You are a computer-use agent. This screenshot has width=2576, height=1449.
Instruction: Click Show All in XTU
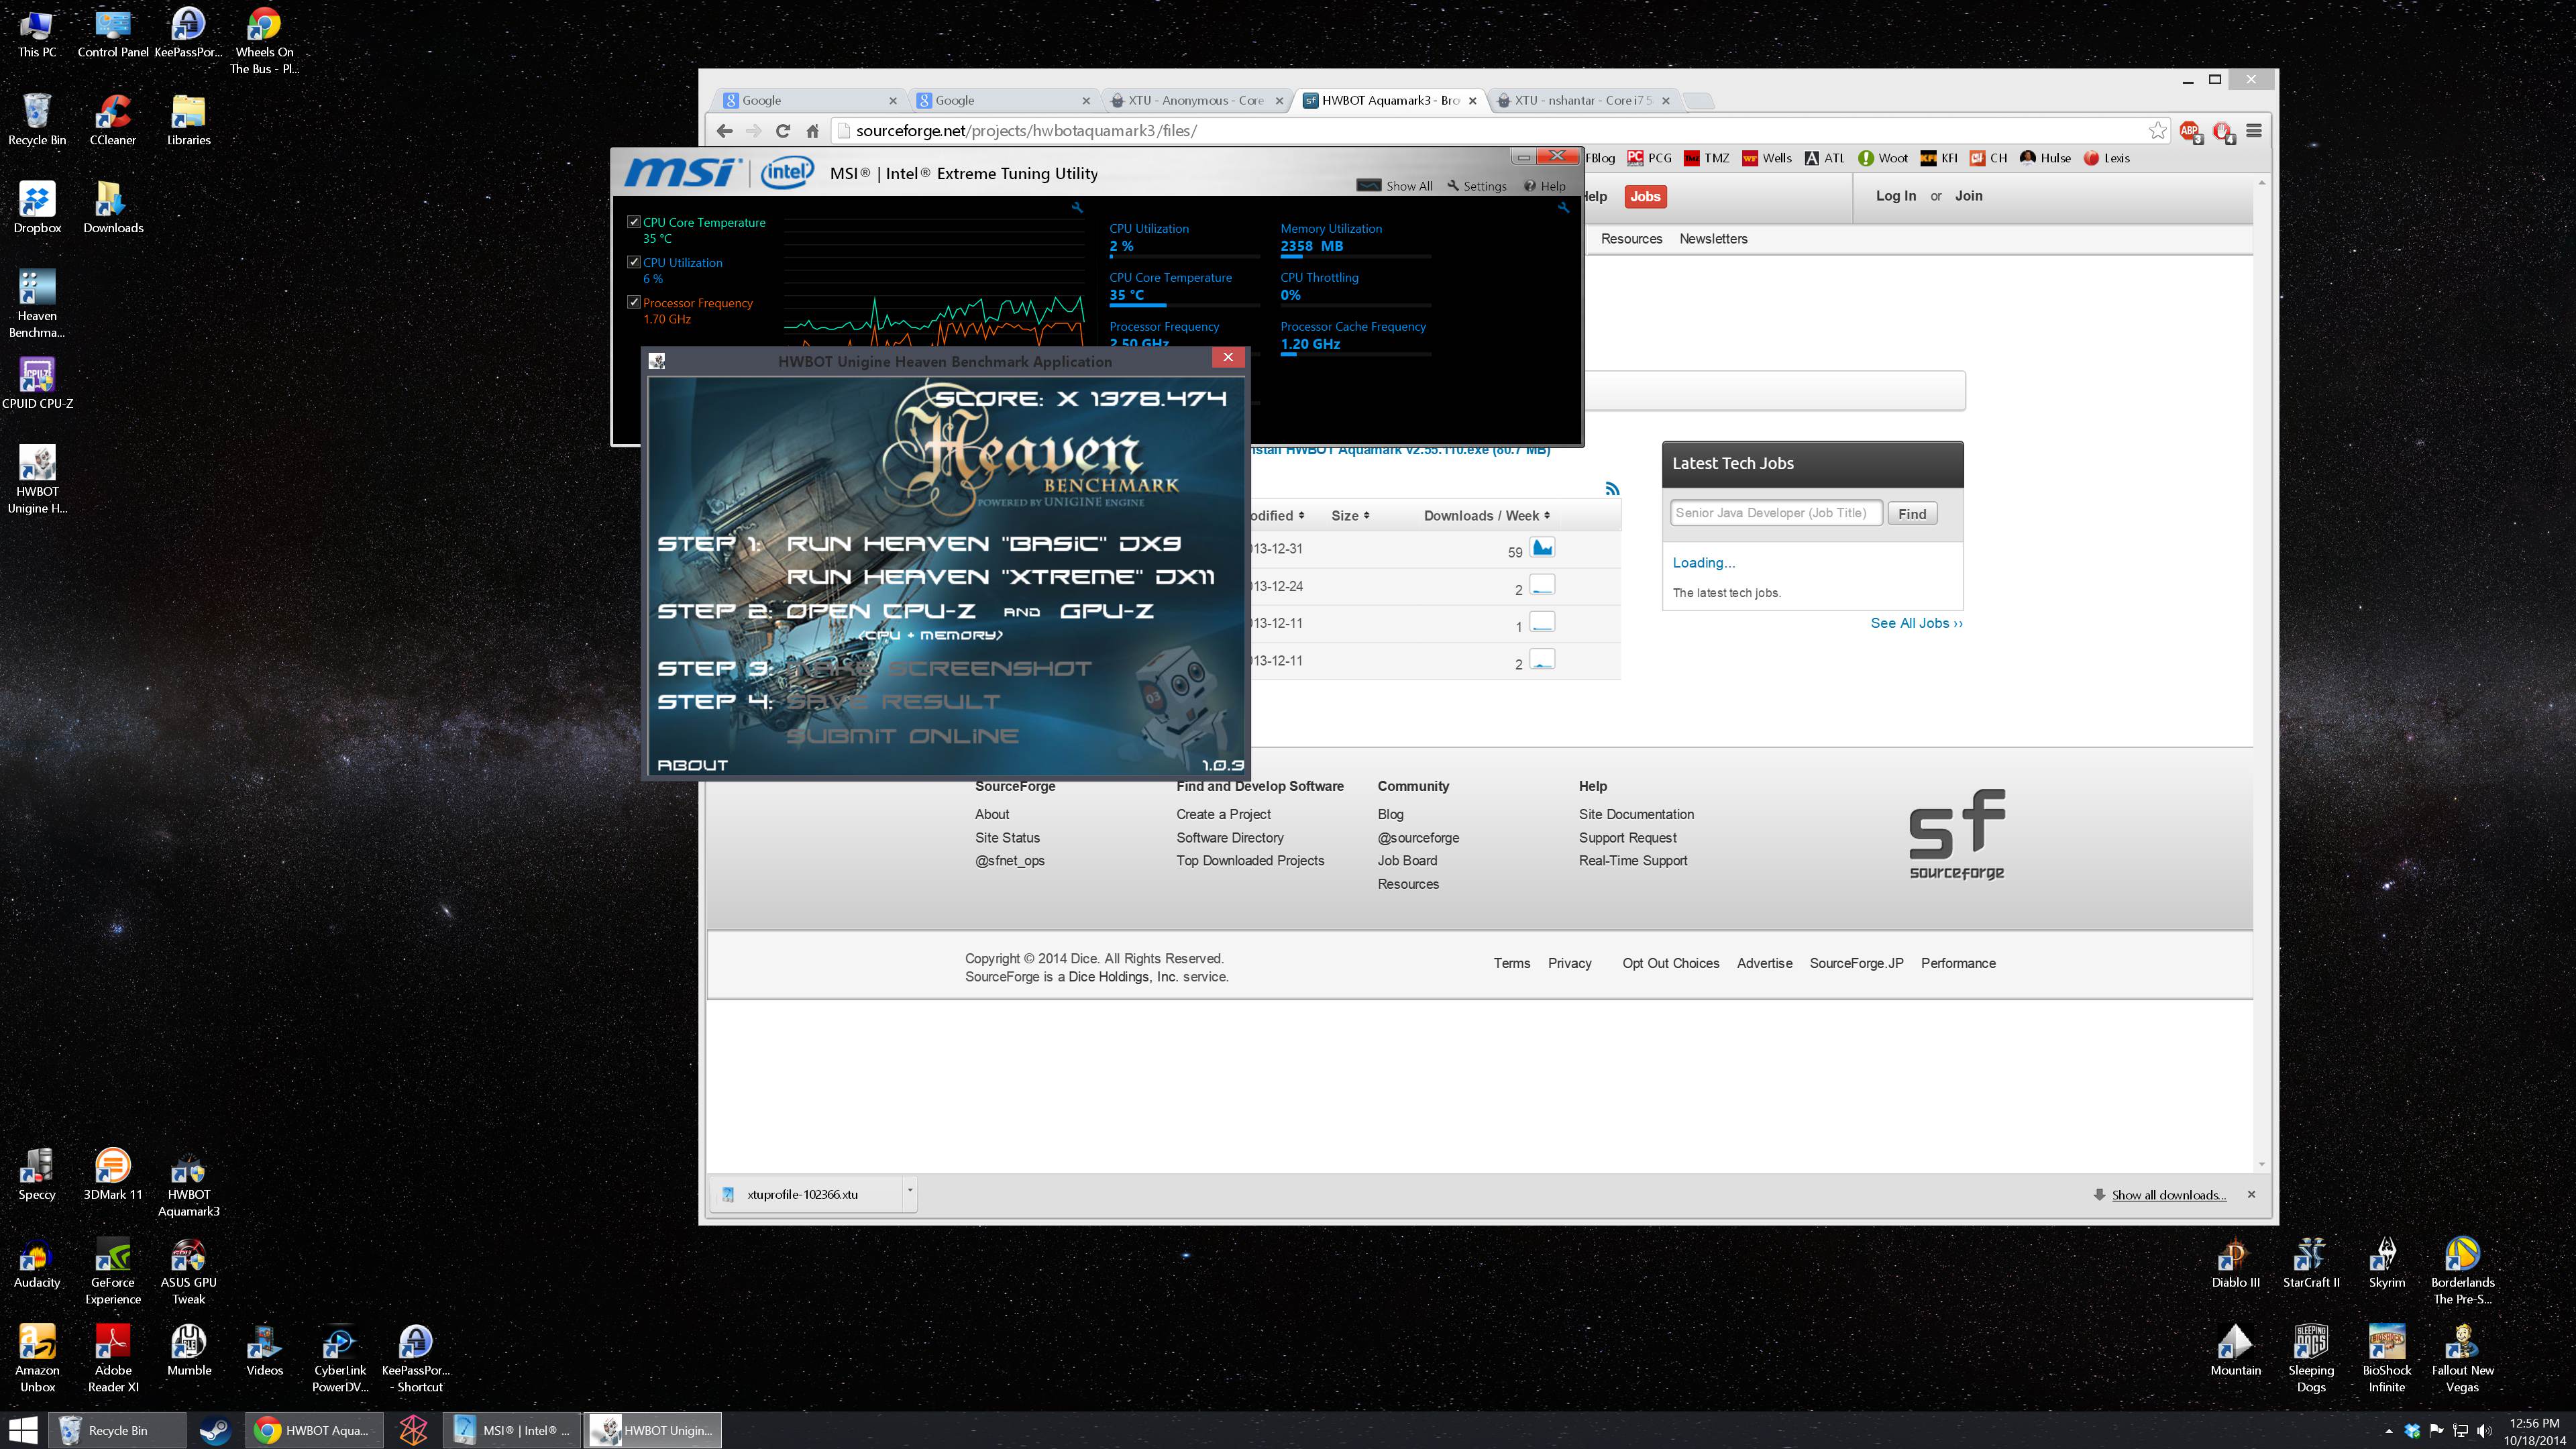(x=1396, y=186)
